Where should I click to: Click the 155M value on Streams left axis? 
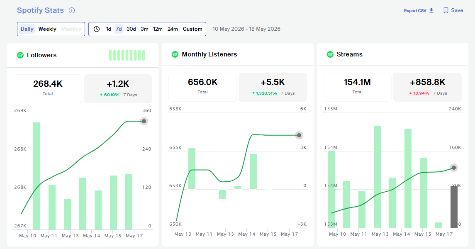[331, 109]
